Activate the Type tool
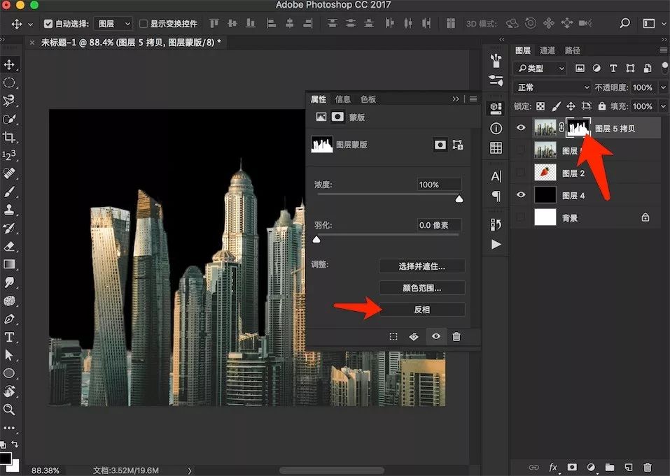 10,336
